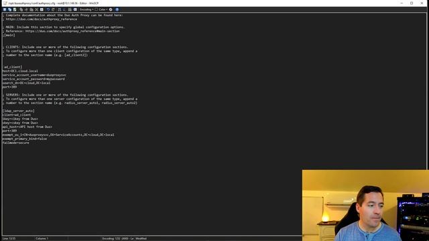The image size is (429, 241).
Task: Click the Line indicator in the status bar
Action: [9, 238]
